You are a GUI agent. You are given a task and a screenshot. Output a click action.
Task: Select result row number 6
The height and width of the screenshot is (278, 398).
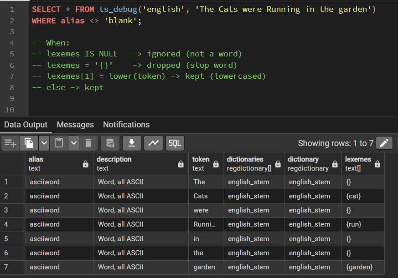12,253
